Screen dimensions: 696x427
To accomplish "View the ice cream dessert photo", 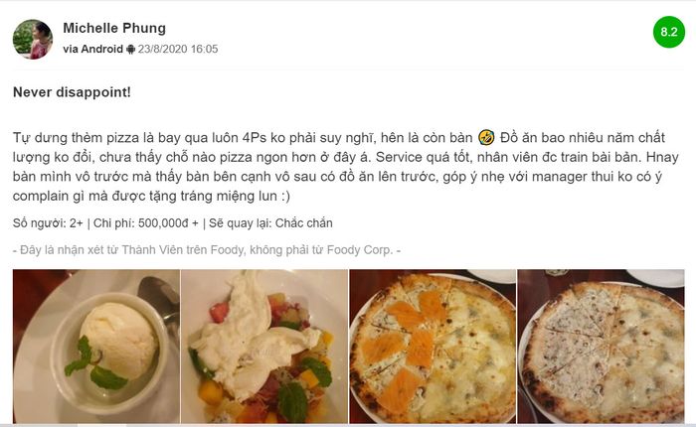I will click(x=96, y=346).
